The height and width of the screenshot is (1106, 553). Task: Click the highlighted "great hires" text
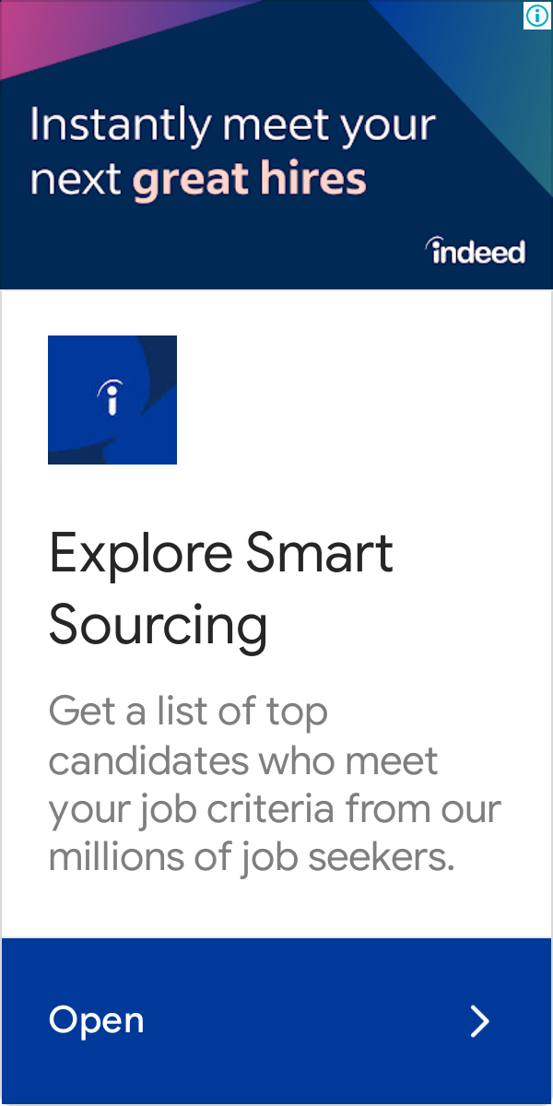pyautogui.click(x=250, y=179)
